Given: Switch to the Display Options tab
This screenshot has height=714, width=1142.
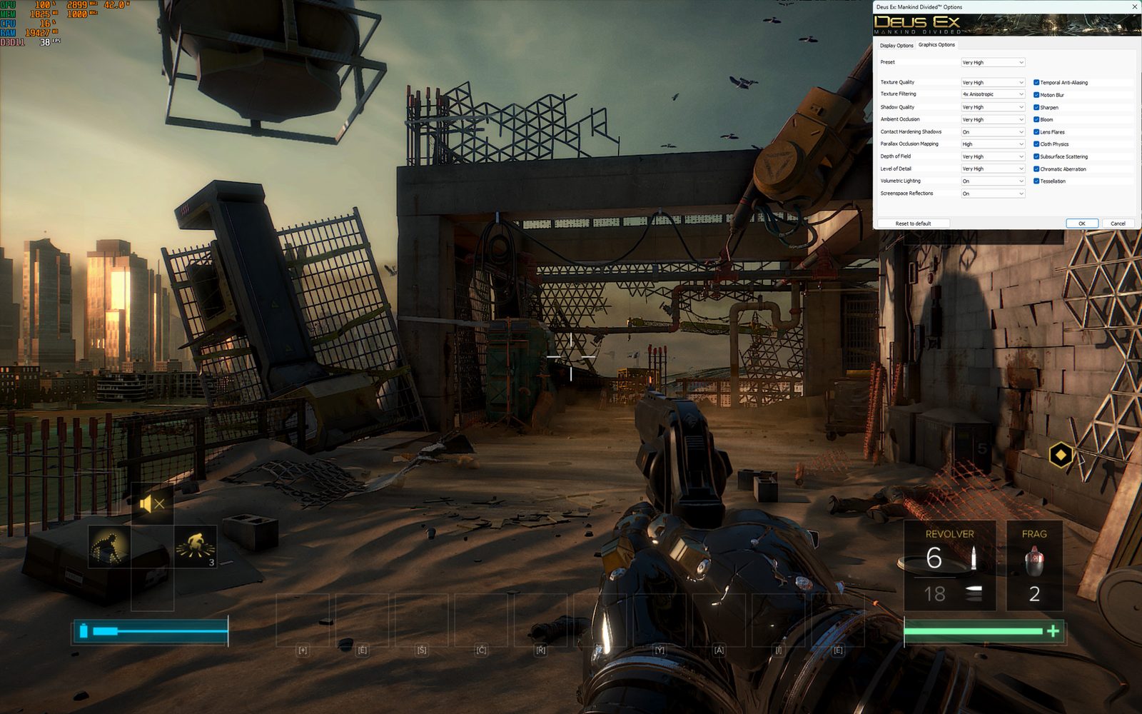Looking at the screenshot, I should (896, 45).
